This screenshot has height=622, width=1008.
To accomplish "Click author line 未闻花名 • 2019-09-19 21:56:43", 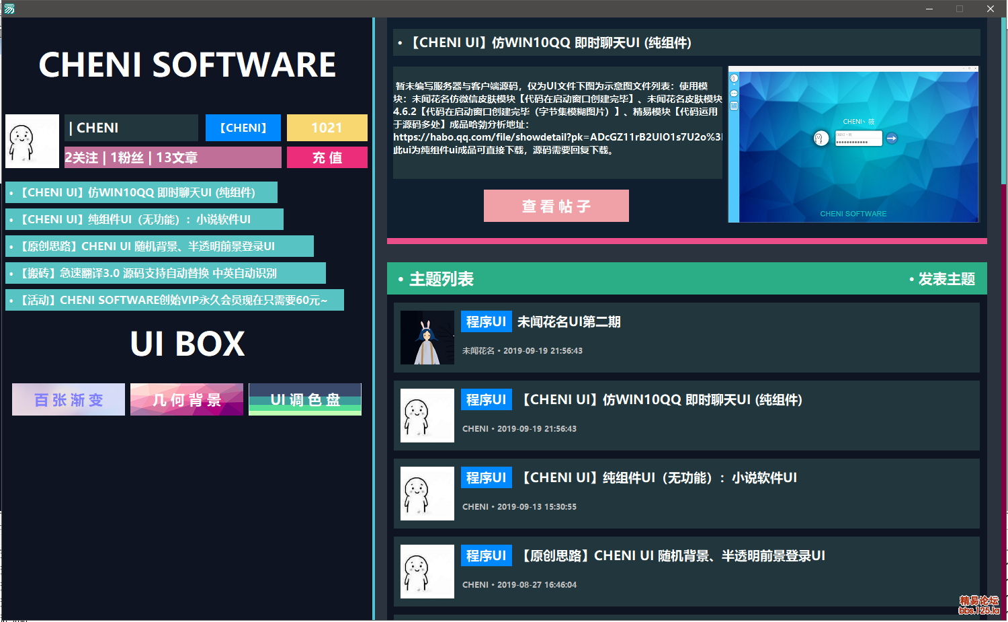I will pyautogui.click(x=523, y=351).
